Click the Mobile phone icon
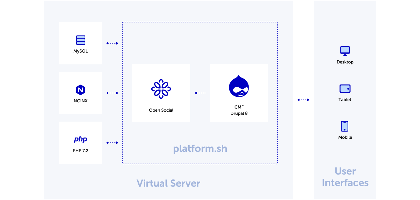This screenshot has width=420, height=200. tap(344, 126)
